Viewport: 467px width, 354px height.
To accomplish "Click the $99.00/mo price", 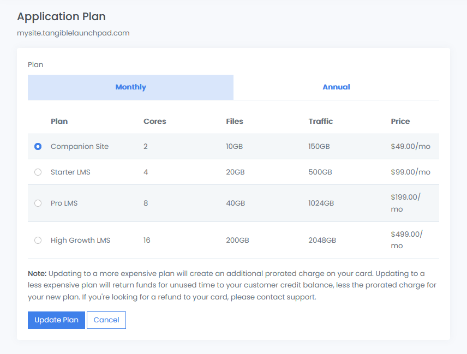I will click(410, 172).
